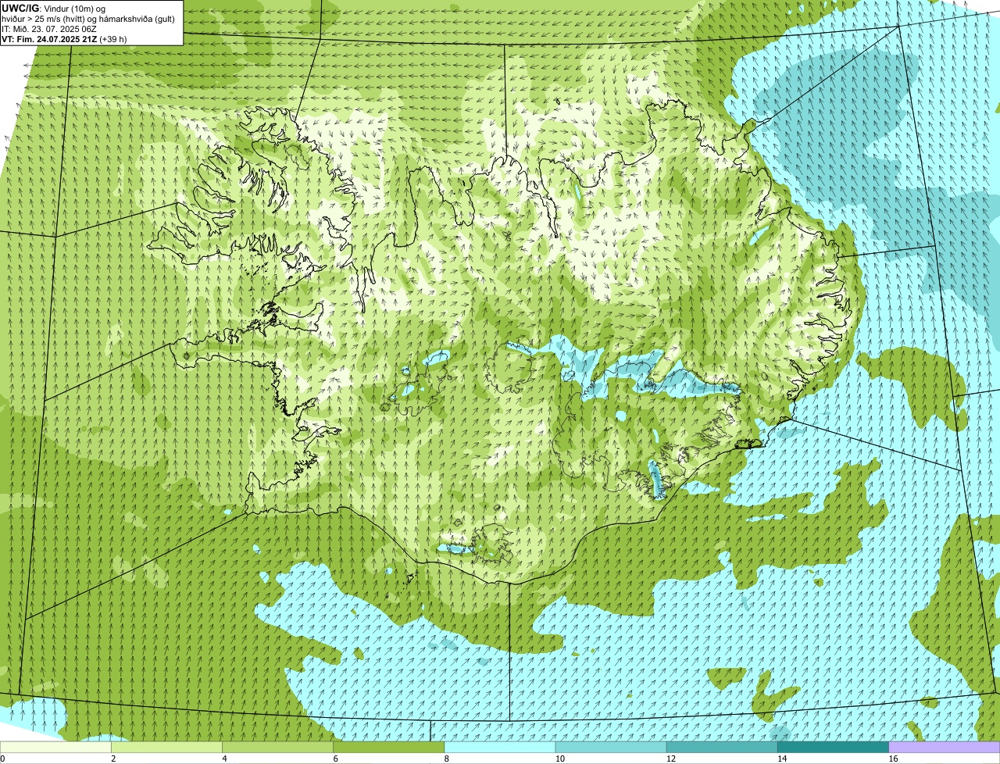Click the '14' scale label
Image resolution: width=1000 pixels, height=764 pixels.
(x=782, y=759)
